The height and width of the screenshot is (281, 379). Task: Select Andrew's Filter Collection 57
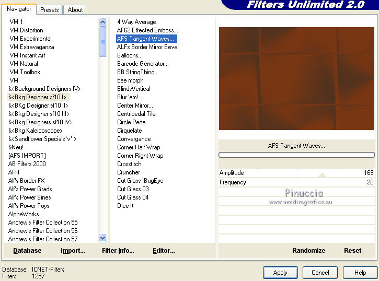[43, 239]
